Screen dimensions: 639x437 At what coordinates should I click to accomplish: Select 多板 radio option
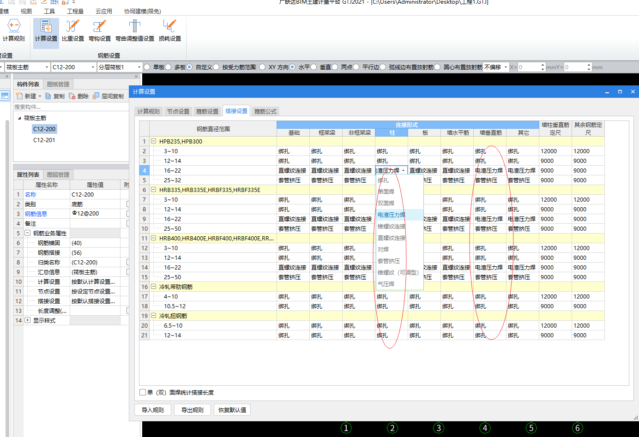point(168,67)
